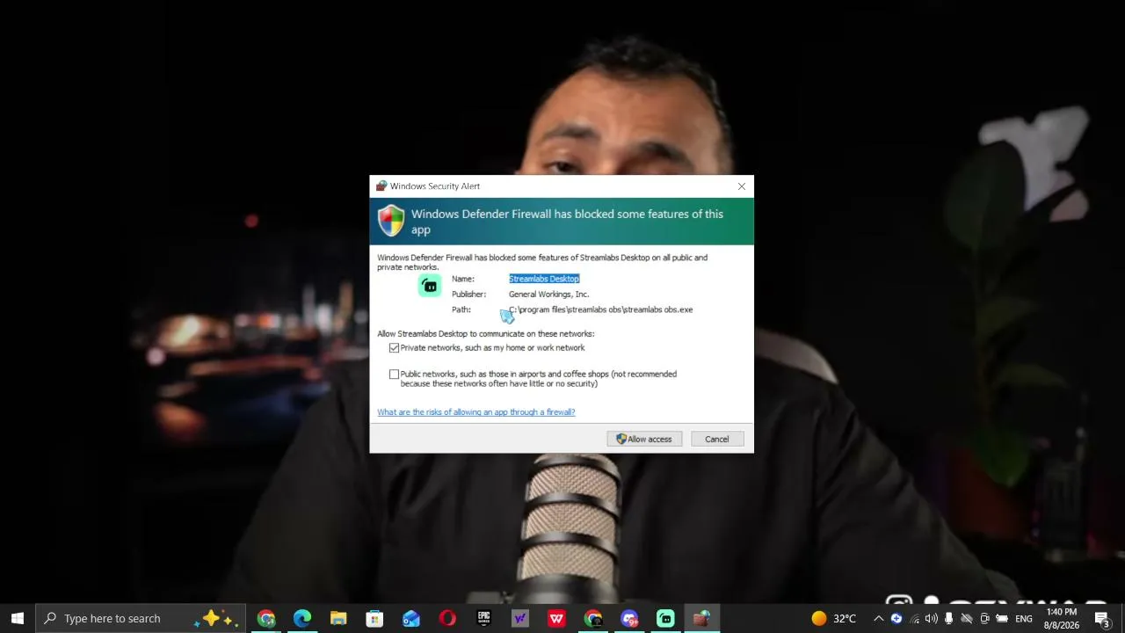Open the purple Y app taskbar icon
This screenshot has height=633, width=1125.
click(520, 618)
